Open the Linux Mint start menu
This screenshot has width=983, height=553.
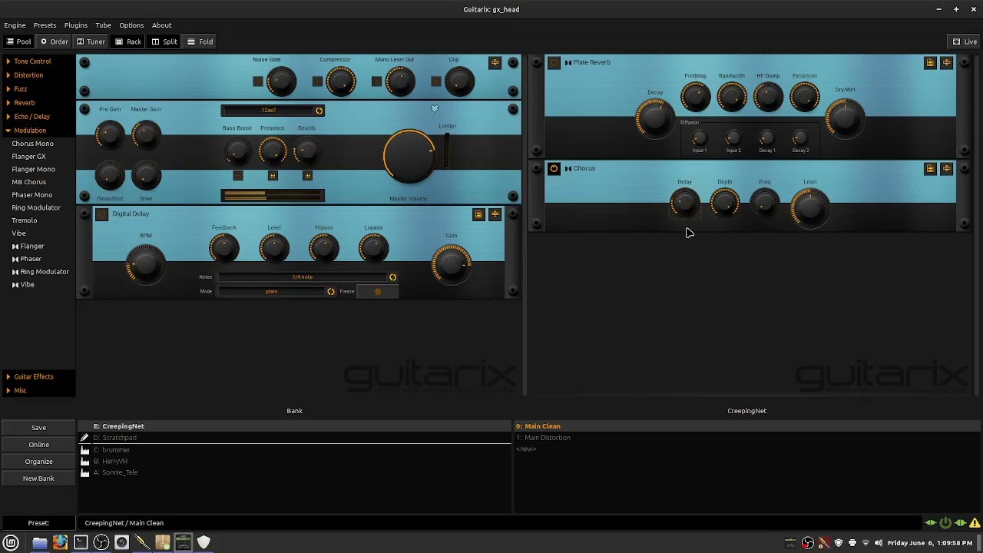pos(12,543)
